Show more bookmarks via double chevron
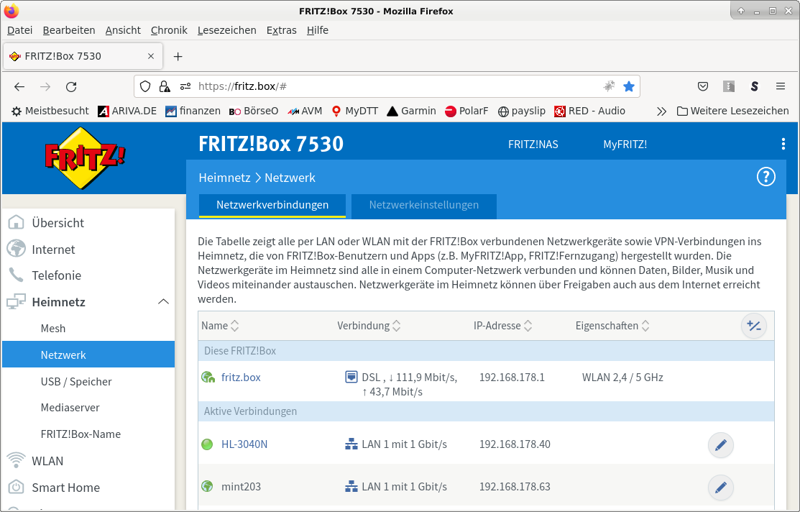The image size is (800, 512). 661,111
